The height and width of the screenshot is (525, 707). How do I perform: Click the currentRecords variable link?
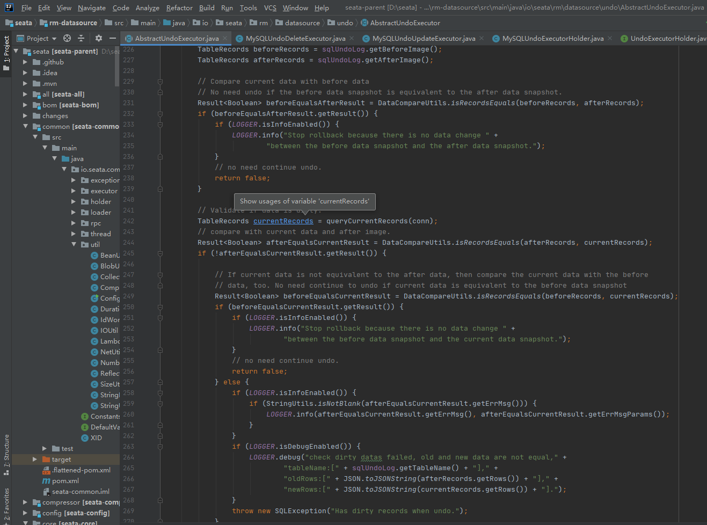283,221
